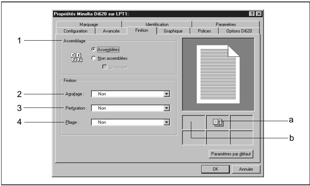Click the Perforation label text

point(76,108)
